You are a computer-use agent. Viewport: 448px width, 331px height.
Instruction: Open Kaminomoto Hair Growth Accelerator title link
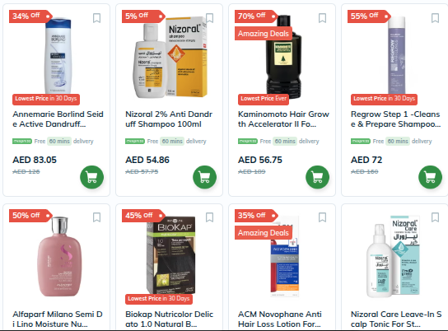pyautogui.click(x=283, y=119)
